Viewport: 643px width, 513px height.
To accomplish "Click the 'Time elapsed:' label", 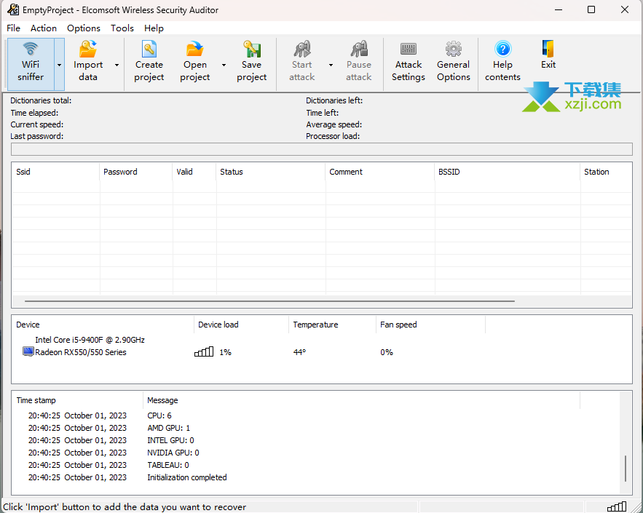I will pos(34,113).
